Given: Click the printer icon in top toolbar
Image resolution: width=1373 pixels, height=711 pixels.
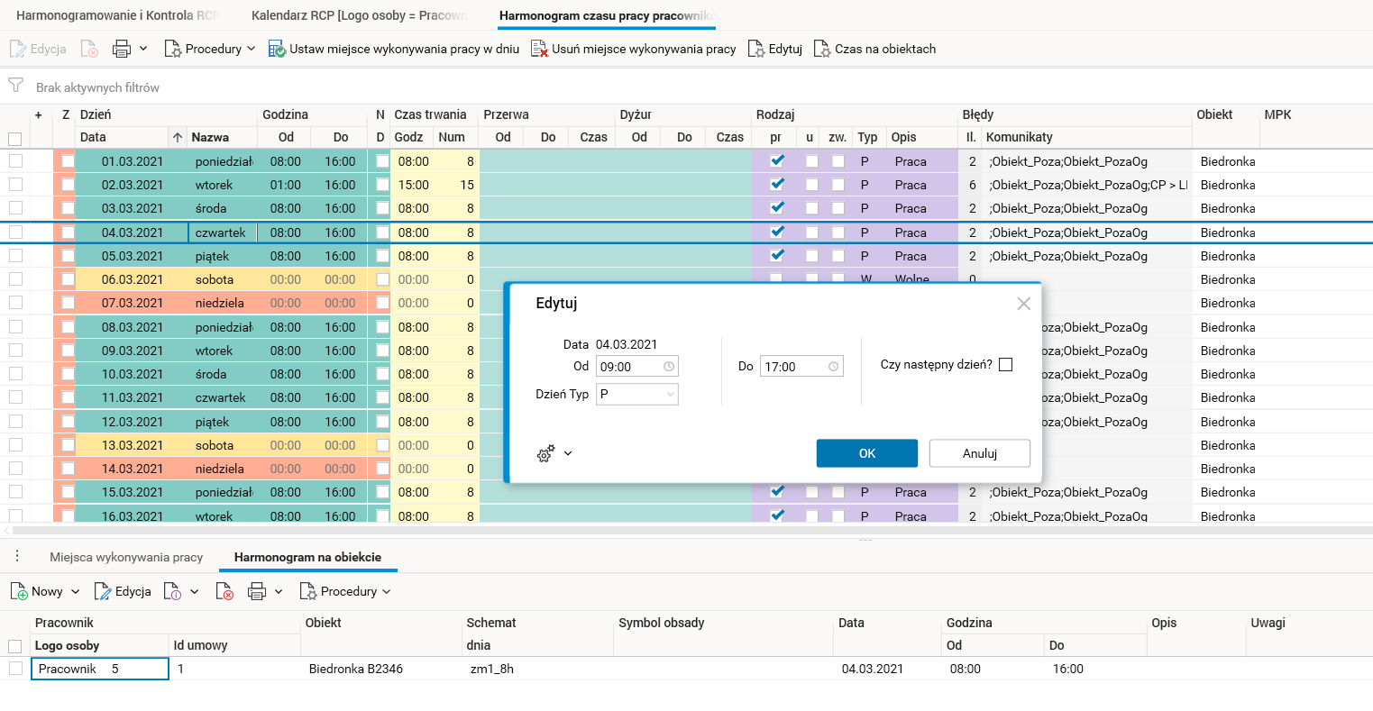Looking at the screenshot, I should 122,49.
